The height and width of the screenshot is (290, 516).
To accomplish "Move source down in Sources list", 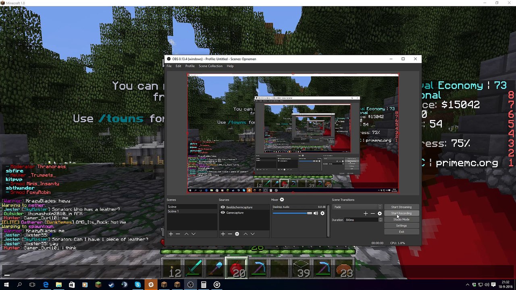I will pos(253,234).
